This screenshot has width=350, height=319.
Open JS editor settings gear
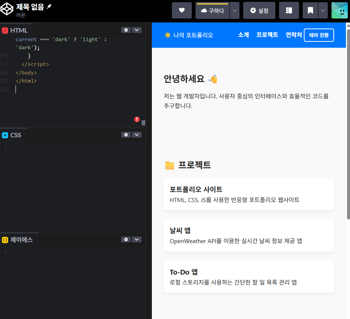point(126,239)
